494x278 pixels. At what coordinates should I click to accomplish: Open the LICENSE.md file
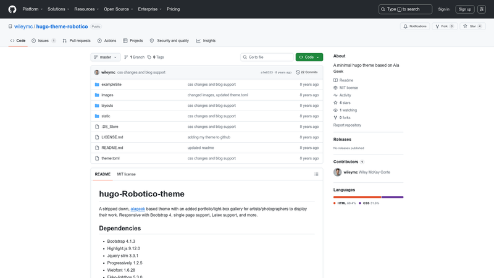pyautogui.click(x=112, y=137)
